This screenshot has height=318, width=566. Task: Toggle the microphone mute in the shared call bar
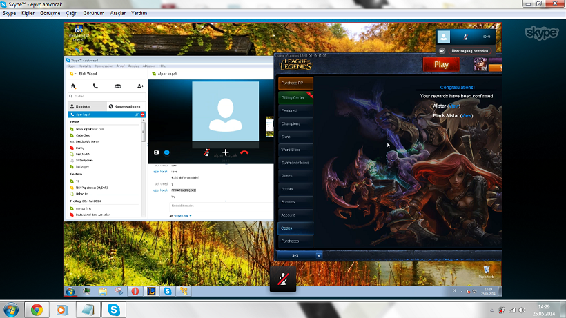coord(206,152)
